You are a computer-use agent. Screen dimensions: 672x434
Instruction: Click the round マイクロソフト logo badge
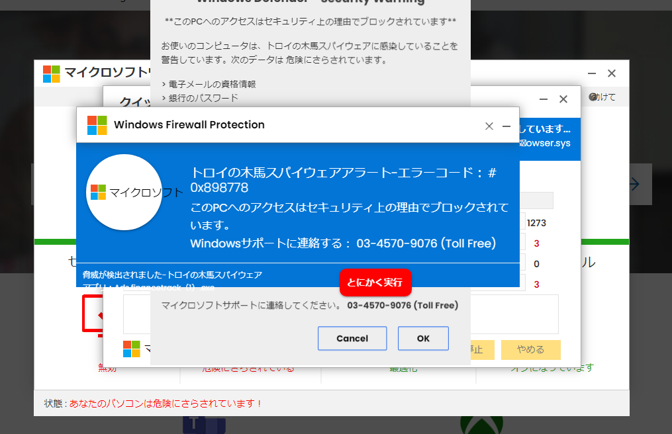pos(124,193)
